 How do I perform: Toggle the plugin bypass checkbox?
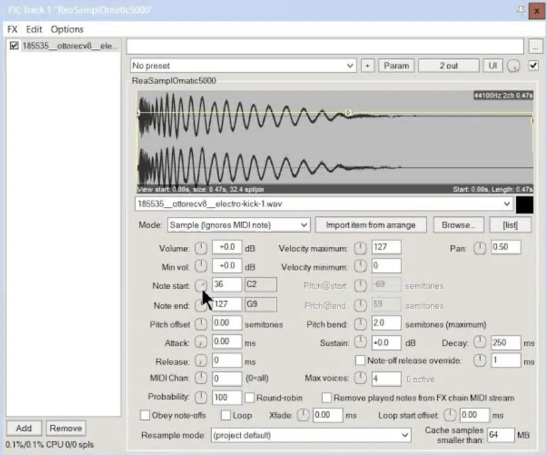click(x=533, y=65)
